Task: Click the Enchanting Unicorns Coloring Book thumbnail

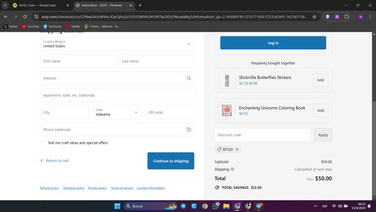Action: (227, 110)
